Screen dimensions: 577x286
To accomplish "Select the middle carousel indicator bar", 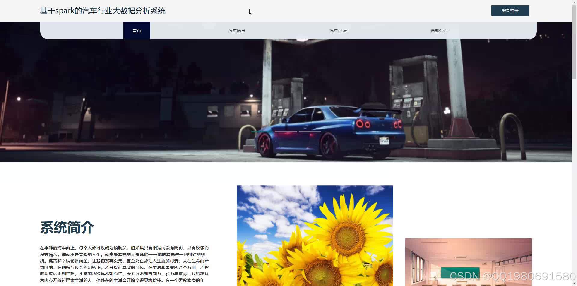I will click(286, 132).
